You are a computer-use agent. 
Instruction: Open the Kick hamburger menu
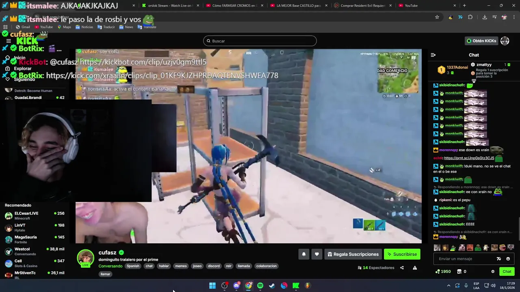pyautogui.click(x=9, y=41)
